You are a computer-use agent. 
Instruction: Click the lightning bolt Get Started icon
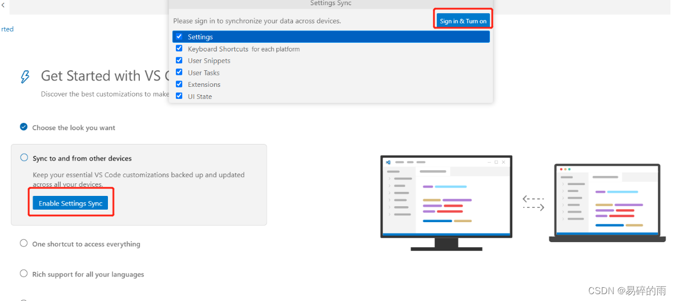(25, 77)
